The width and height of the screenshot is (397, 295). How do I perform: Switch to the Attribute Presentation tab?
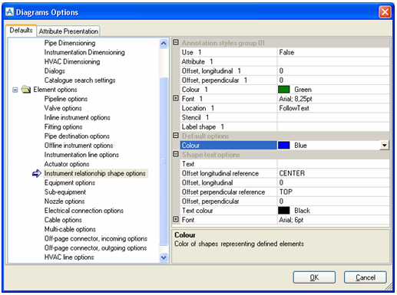tap(68, 31)
